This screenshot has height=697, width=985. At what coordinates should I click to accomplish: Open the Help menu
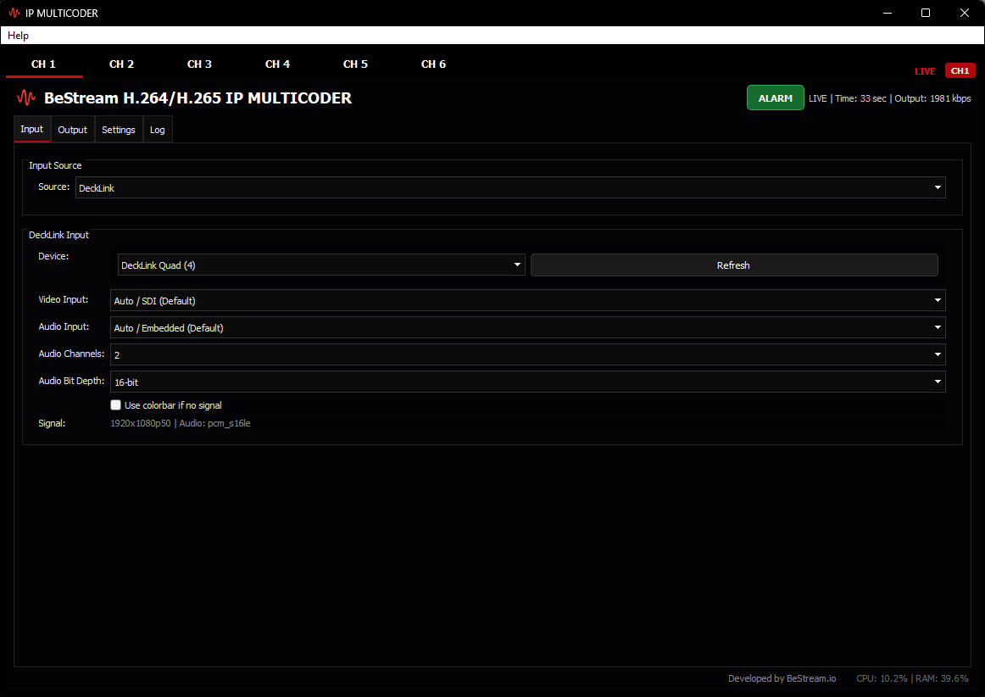[x=18, y=36]
